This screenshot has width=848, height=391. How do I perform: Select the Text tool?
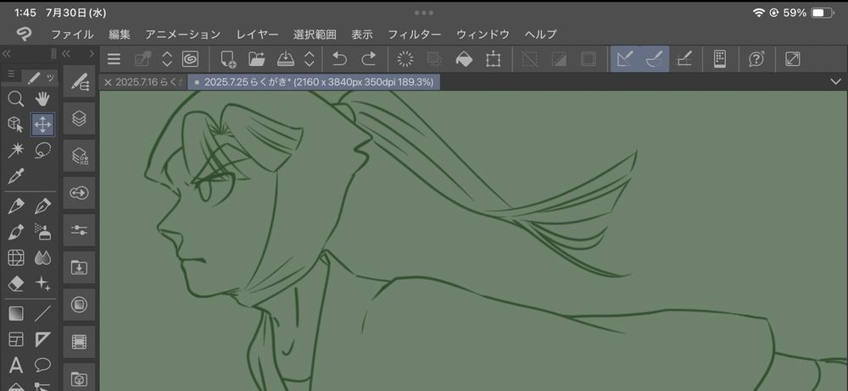pos(16,366)
